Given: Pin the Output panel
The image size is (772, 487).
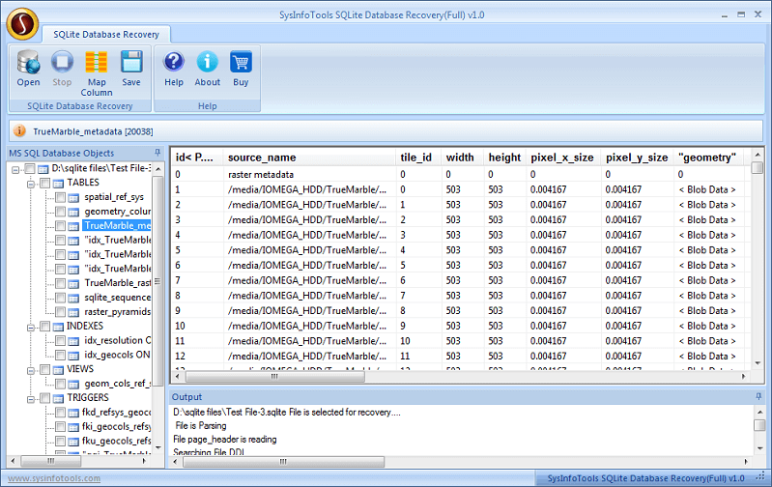Looking at the screenshot, I should click(758, 396).
